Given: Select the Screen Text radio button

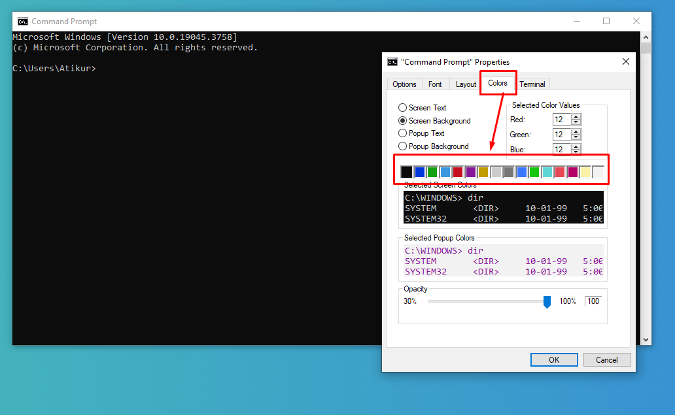Looking at the screenshot, I should tap(402, 108).
